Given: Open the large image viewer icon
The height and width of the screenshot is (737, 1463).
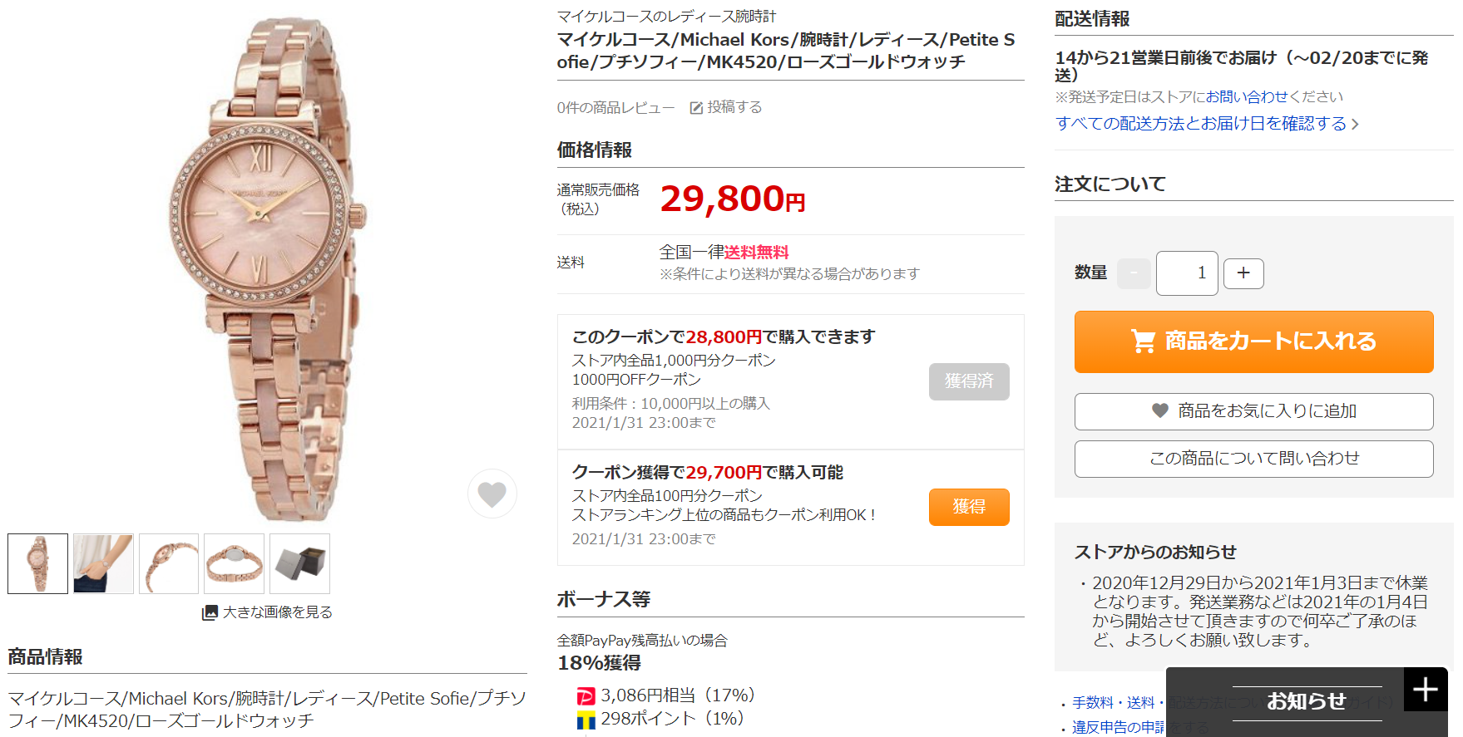Looking at the screenshot, I should (x=210, y=613).
